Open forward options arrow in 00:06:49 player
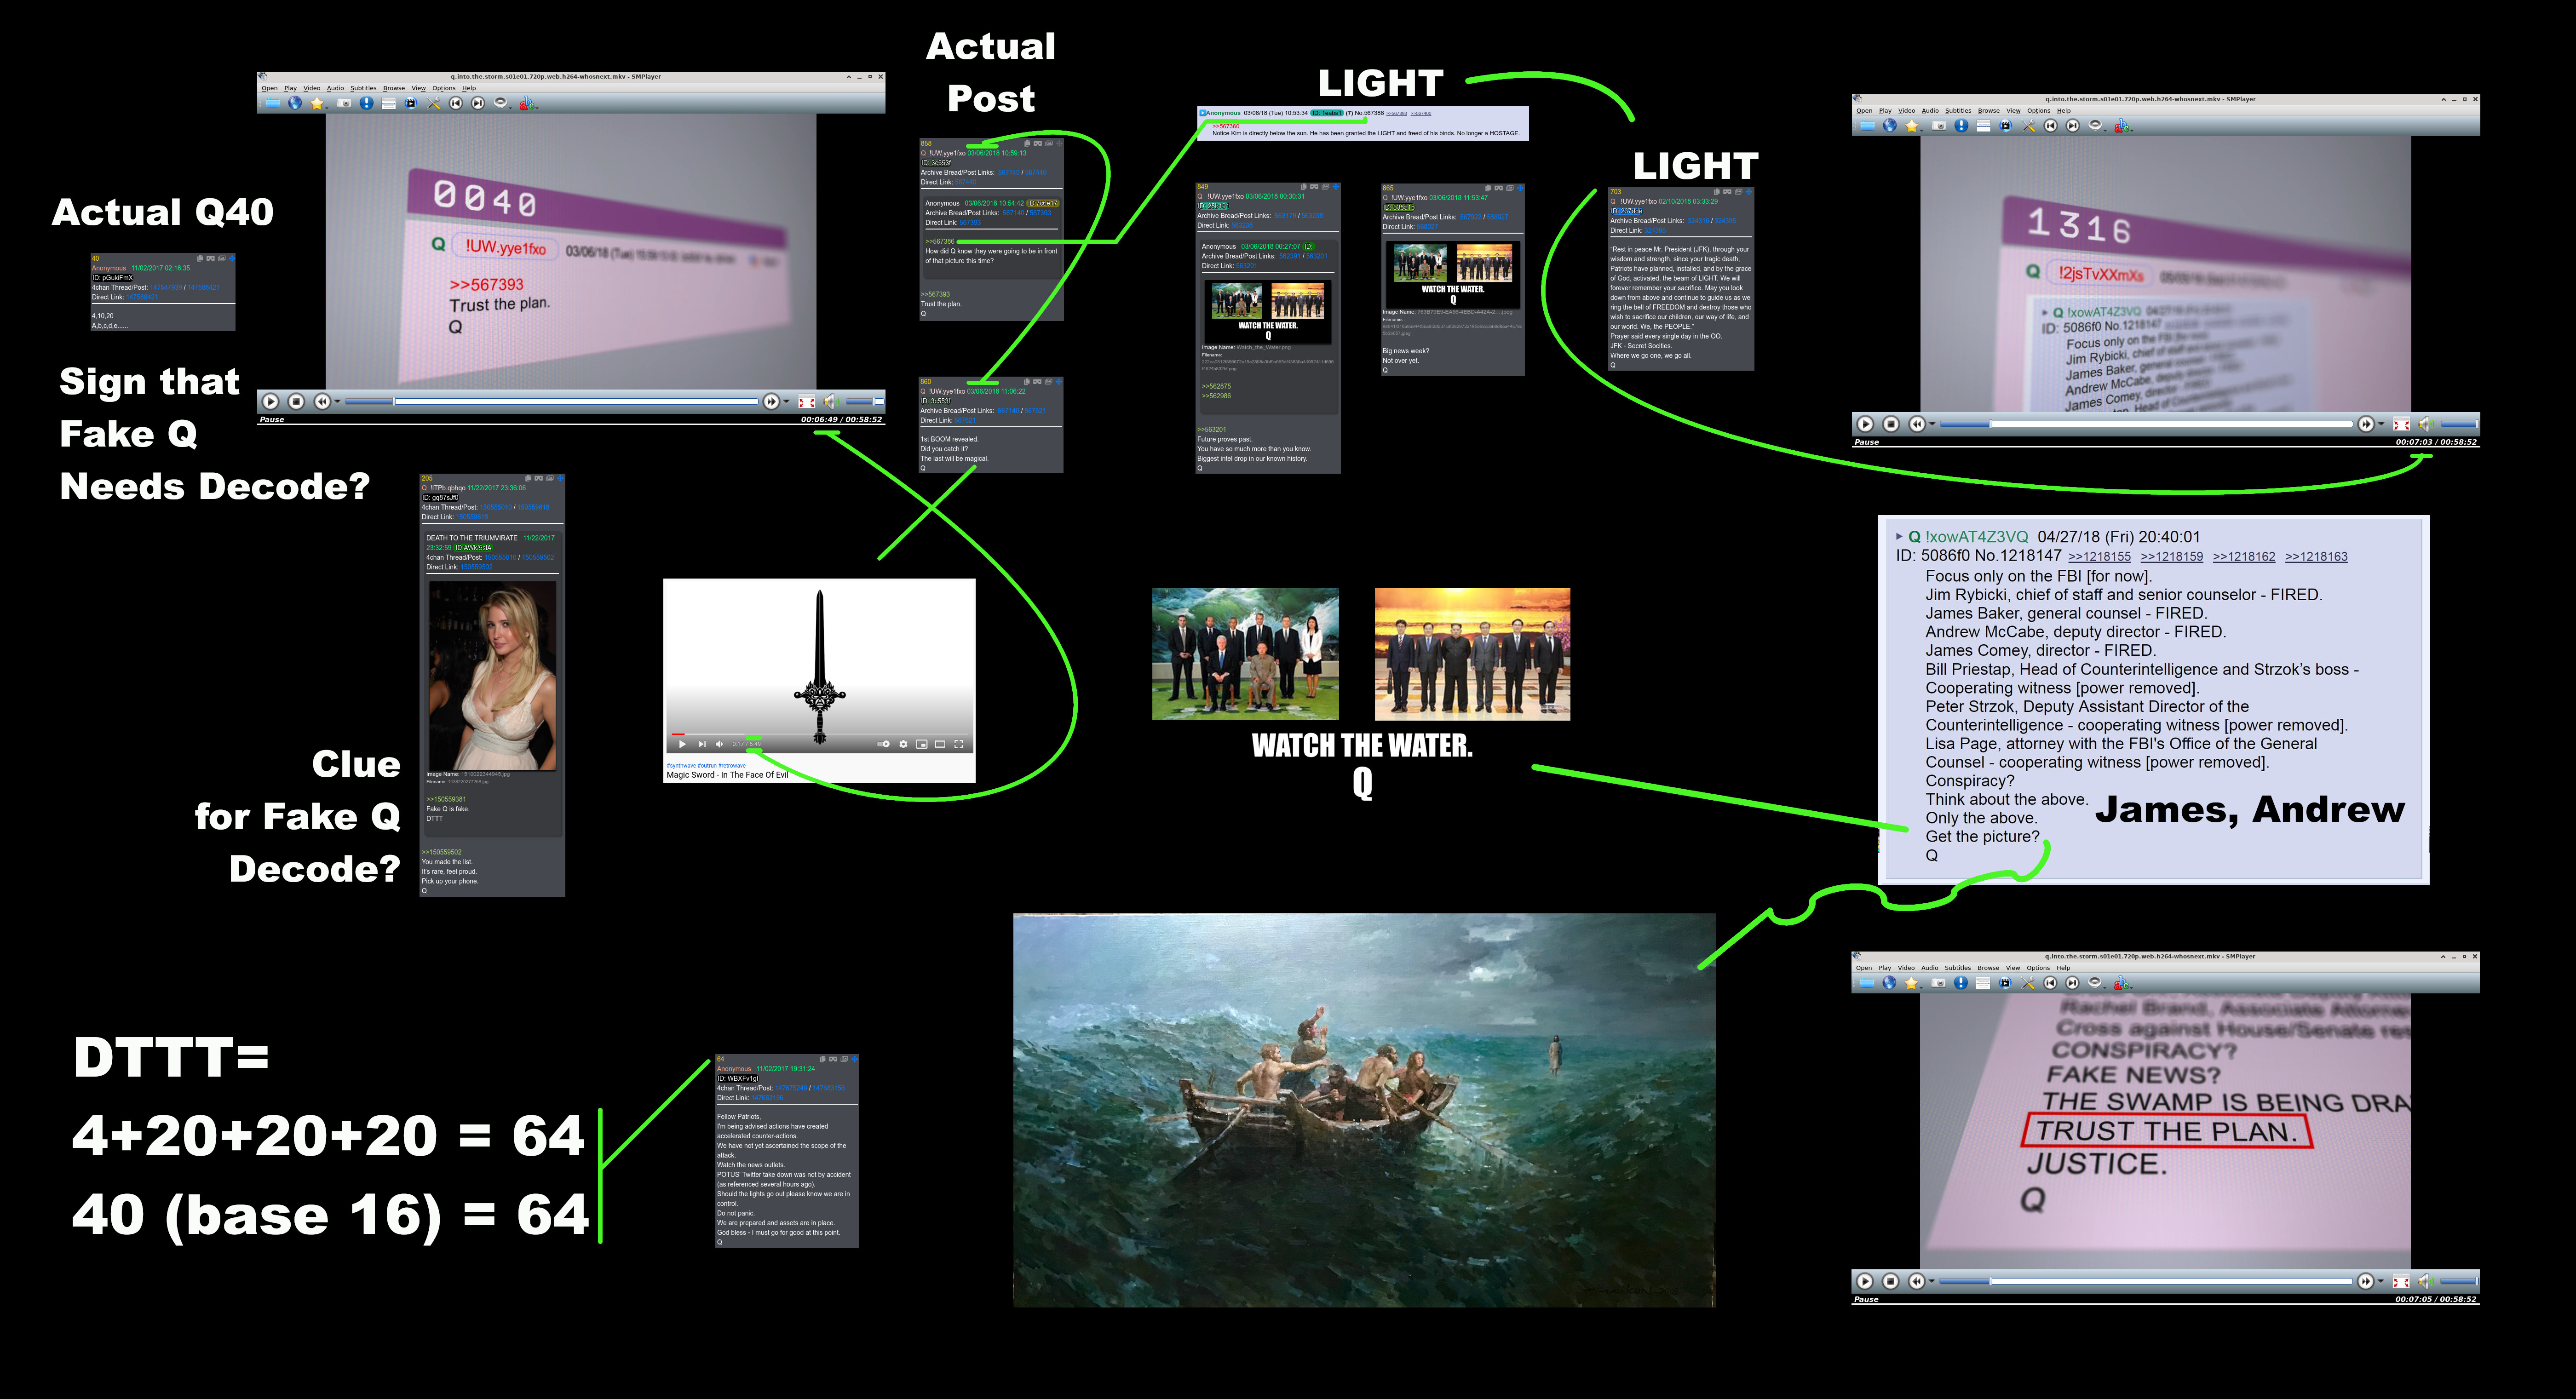 coord(786,401)
